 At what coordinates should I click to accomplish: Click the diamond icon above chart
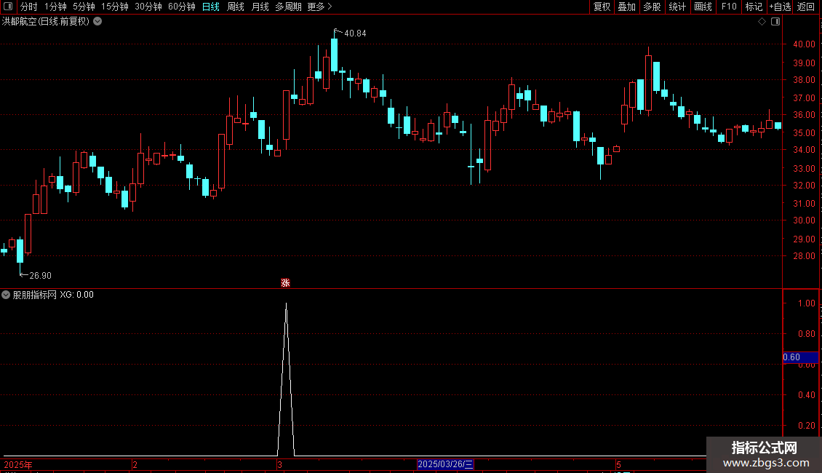[x=762, y=22]
